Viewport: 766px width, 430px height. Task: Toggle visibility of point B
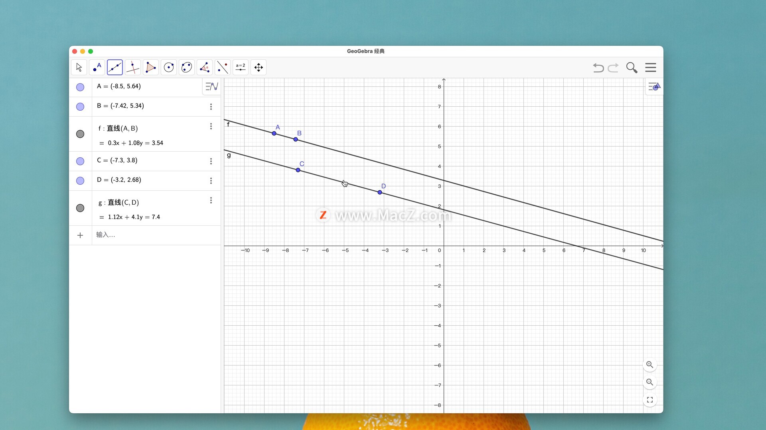(x=80, y=107)
